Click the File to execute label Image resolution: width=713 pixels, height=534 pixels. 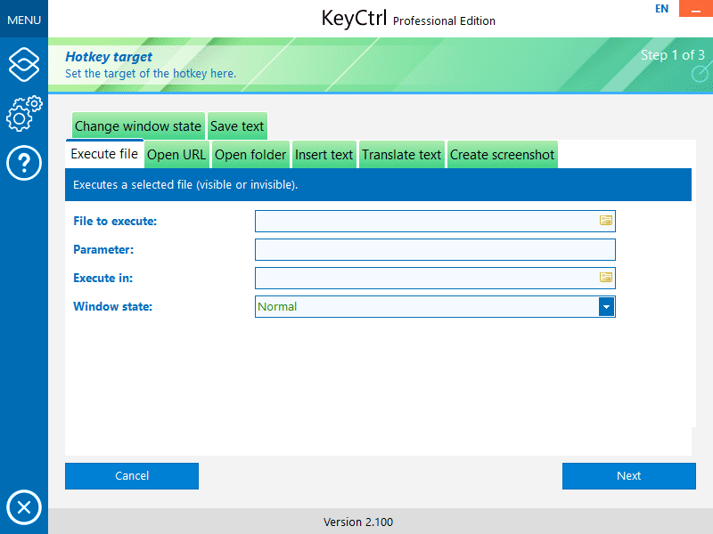[115, 221]
